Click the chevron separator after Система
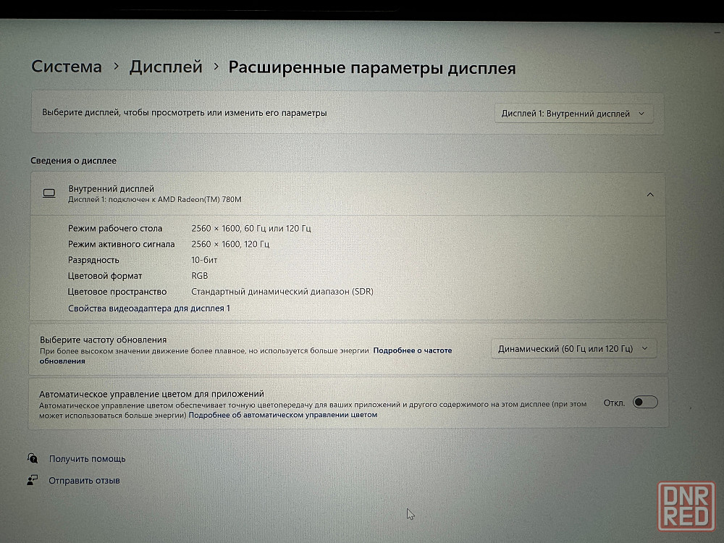 pyautogui.click(x=116, y=67)
